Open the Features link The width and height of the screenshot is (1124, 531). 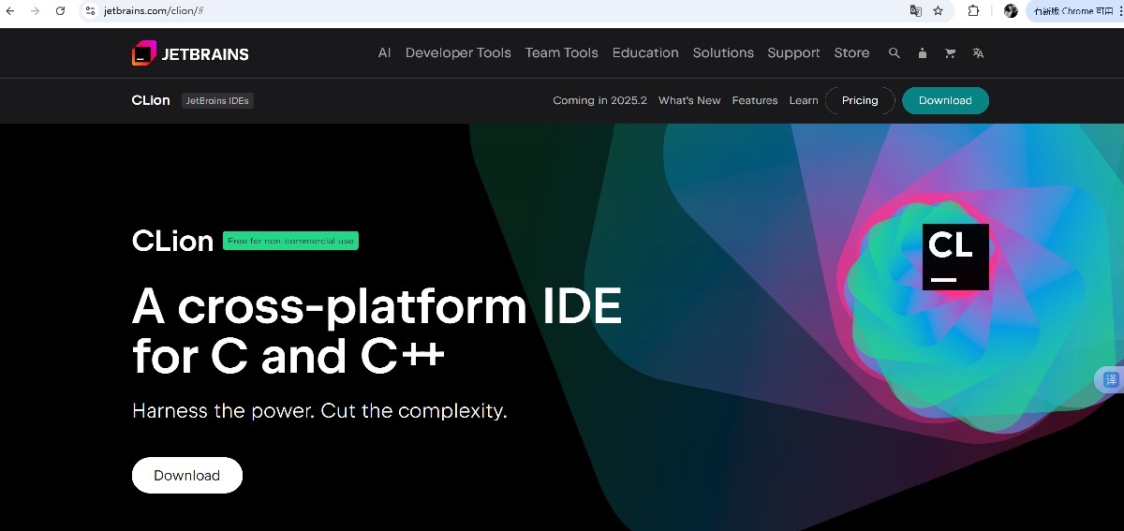tap(755, 100)
